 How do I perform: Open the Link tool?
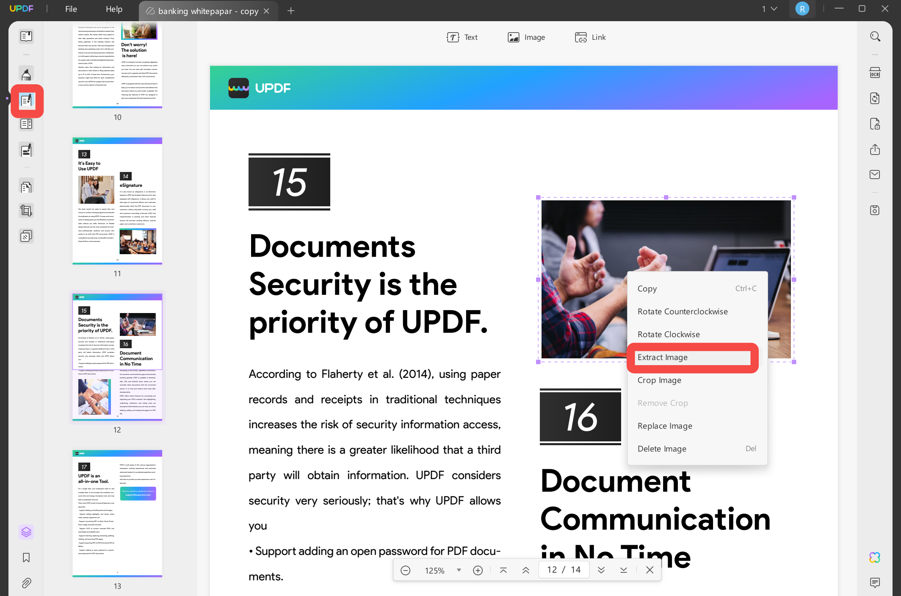[x=590, y=37]
